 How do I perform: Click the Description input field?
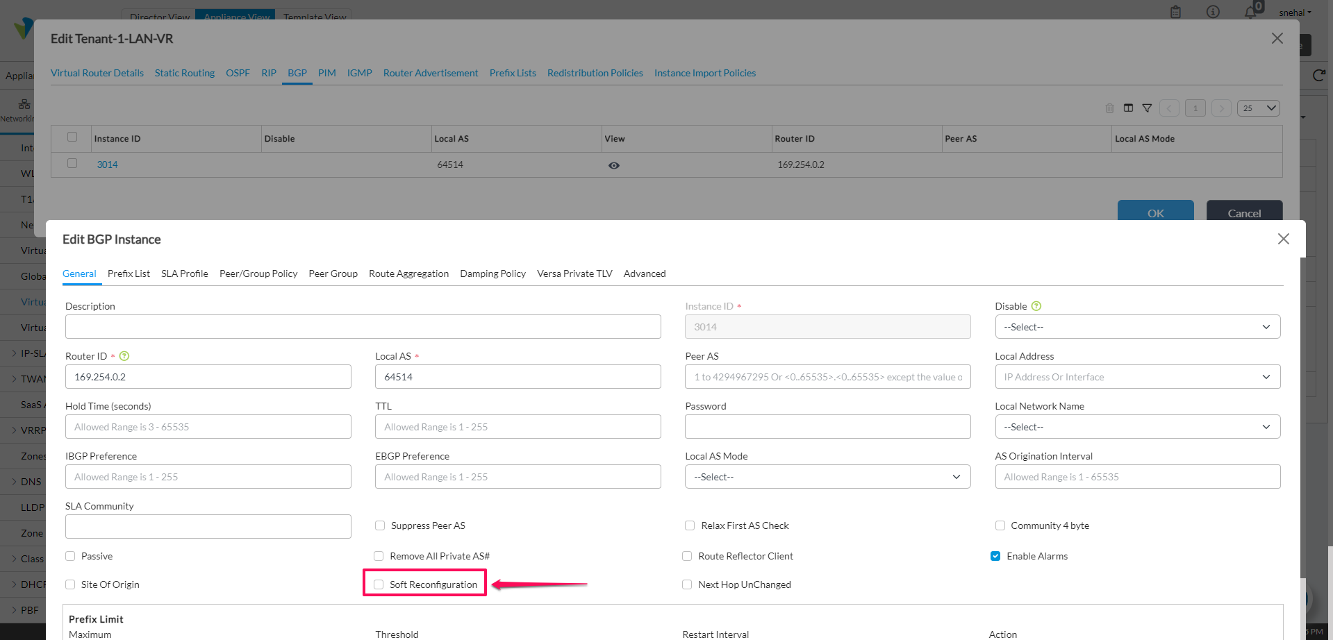363,327
